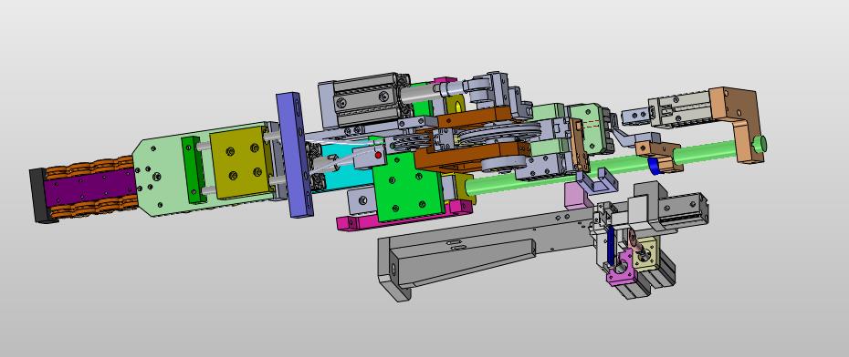Viewport: 849px width, 357px height.
Task: Pick the dark blue vertical strip near motor
Action: pos(612,245)
